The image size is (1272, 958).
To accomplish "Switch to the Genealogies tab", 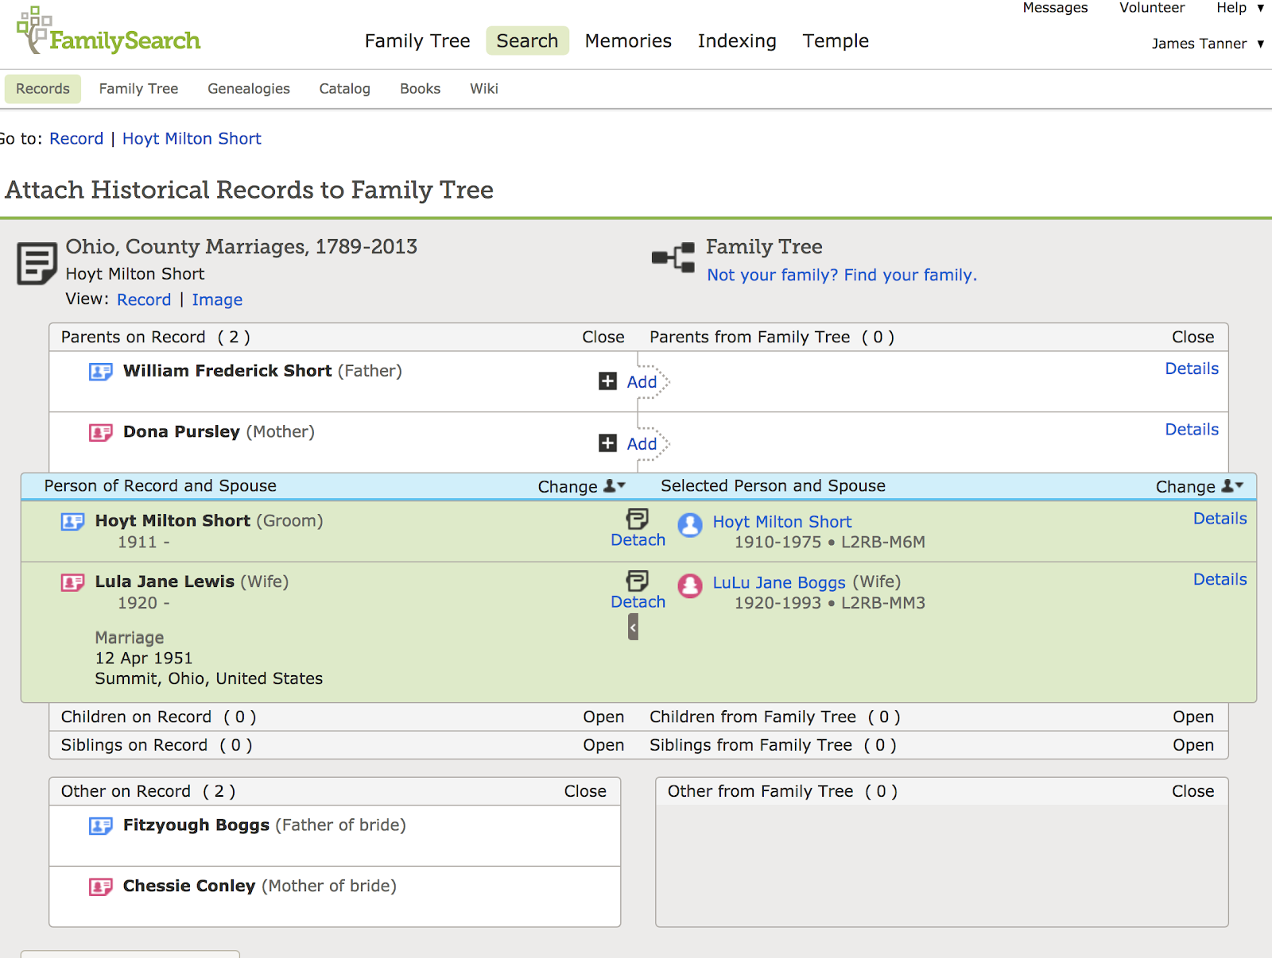I will [x=249, y=89].
